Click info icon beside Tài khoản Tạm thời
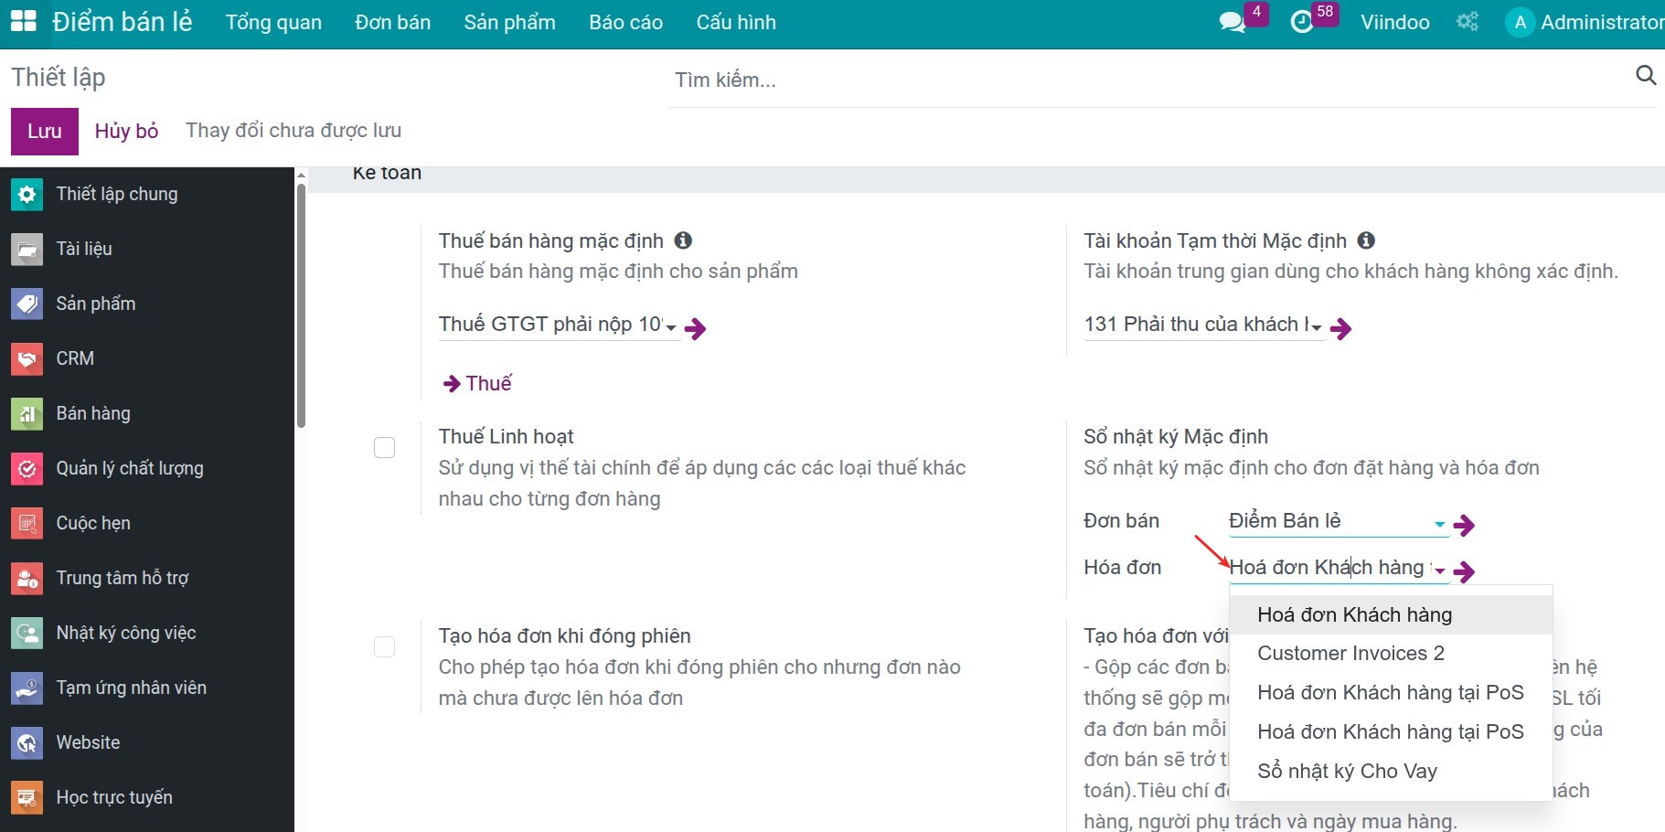 (x=1366, y=240)
